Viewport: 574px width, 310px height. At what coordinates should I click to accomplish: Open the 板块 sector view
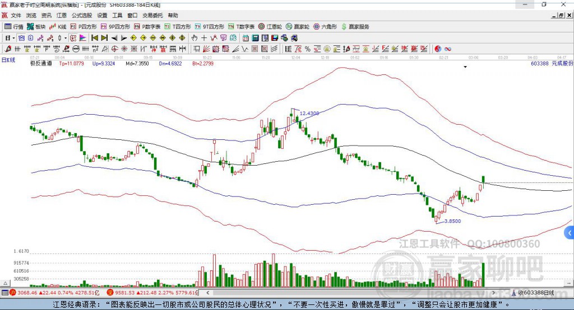point(36,27)
